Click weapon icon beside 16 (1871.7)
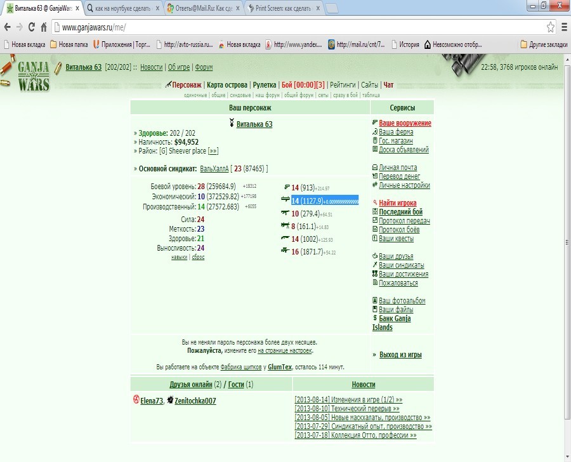Viewport: 571px width, 462px height. (285, 250)
